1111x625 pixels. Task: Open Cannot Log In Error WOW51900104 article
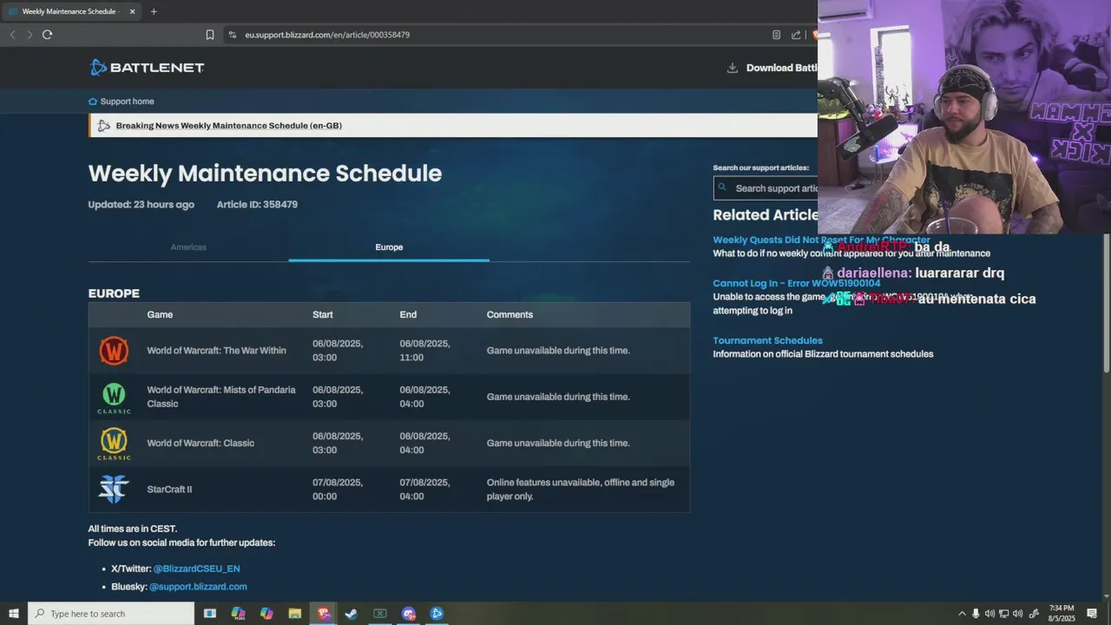tap(797, 283)
